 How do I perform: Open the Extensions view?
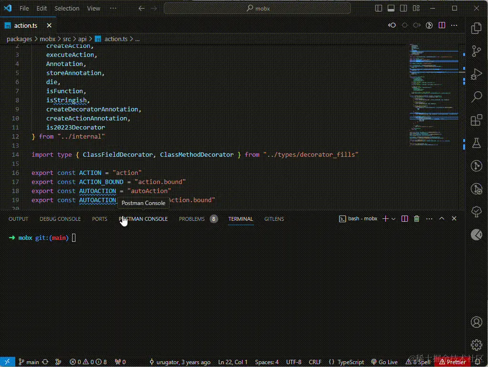(x=476, y=120)
